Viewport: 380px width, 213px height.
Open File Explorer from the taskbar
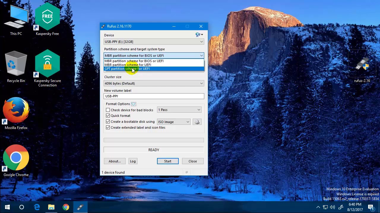(51, 207)
